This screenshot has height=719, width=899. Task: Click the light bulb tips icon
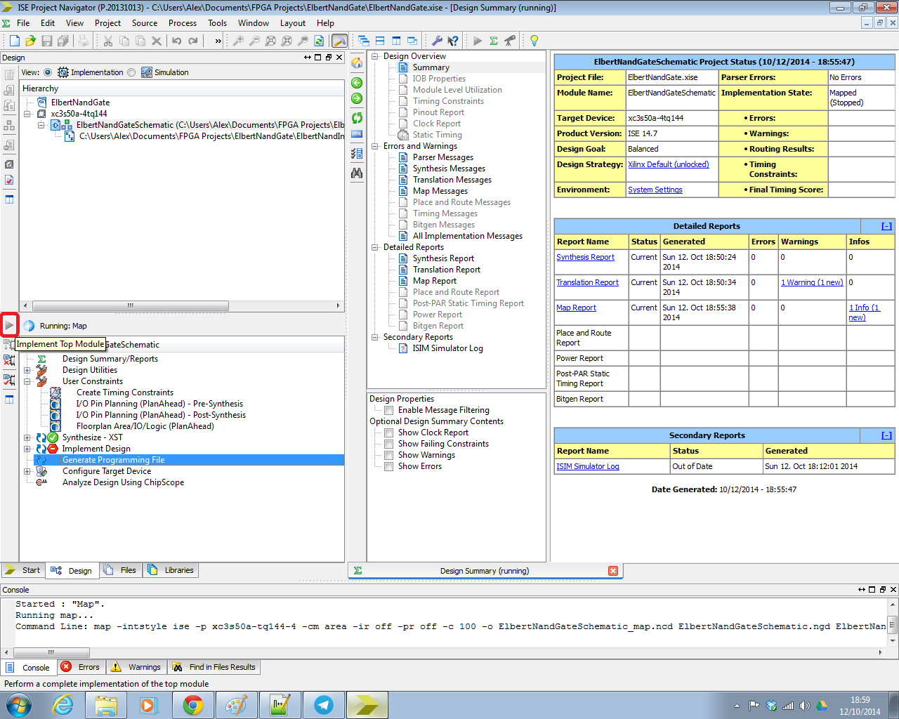(534, 41)
